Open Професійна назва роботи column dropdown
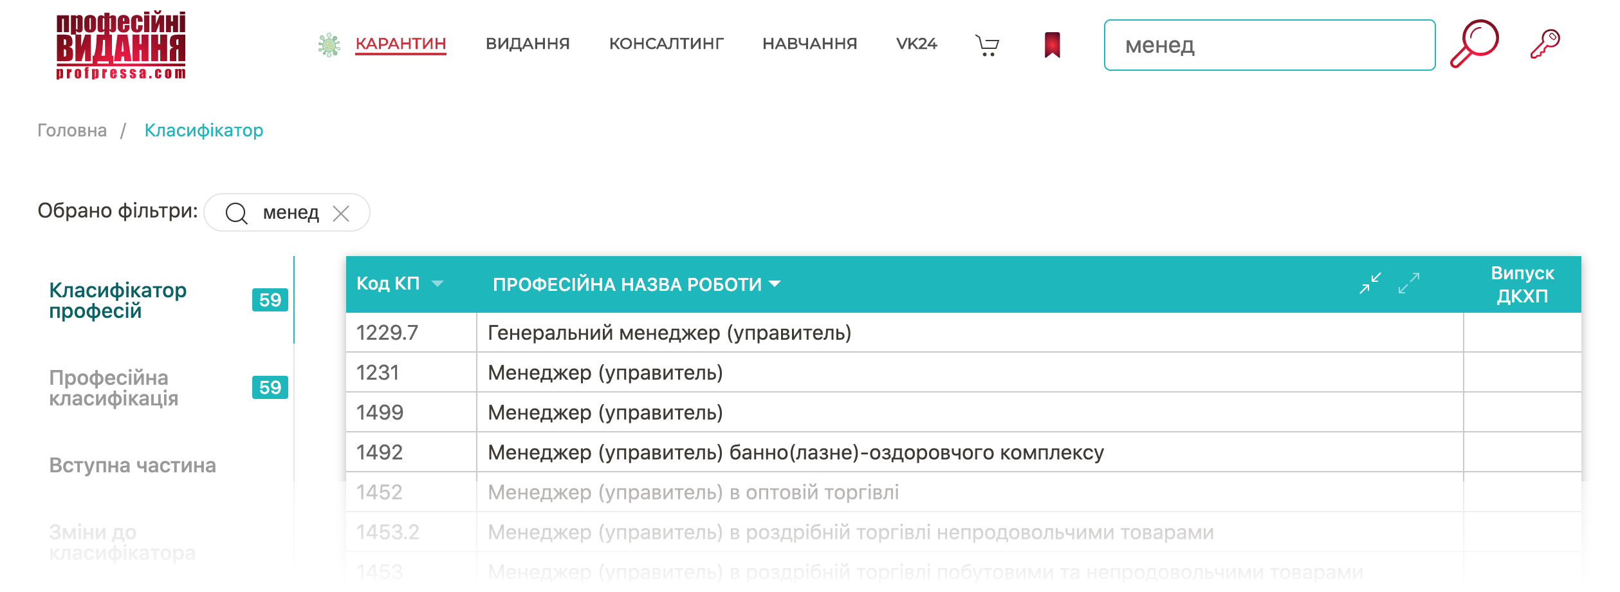This screenshot has height=592, width=1620. [x=775, y=284]
